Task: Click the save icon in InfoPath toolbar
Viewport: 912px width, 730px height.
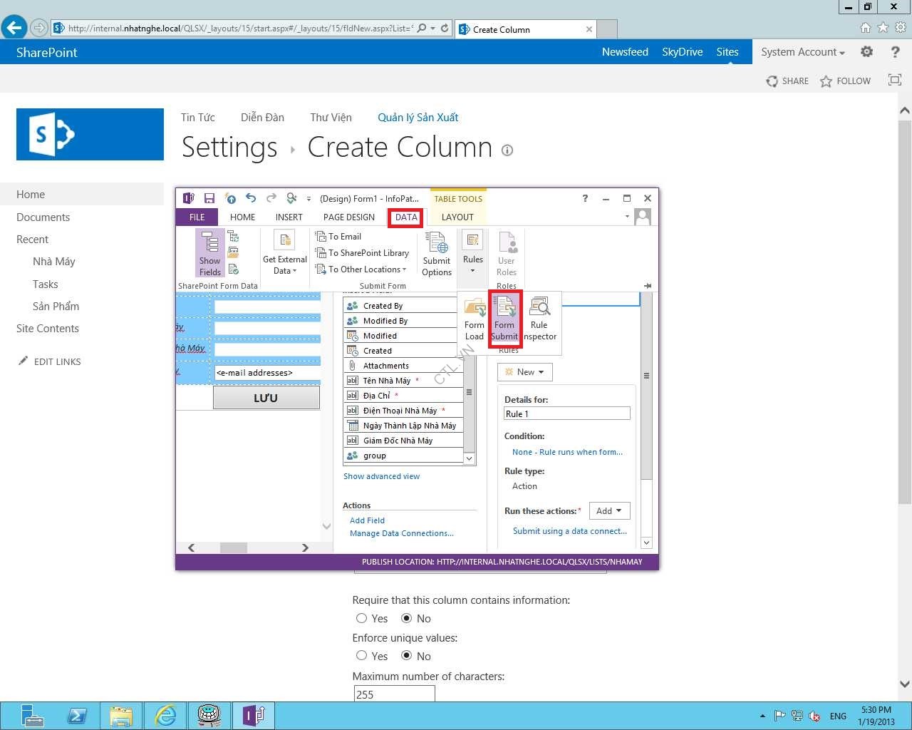Action: tap(209, 198)
